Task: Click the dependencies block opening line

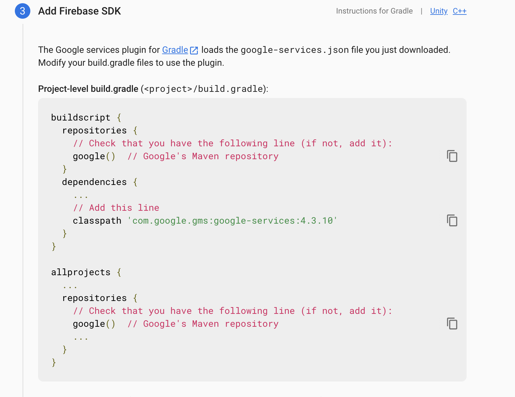Action: pyautogui.click(x=100, y=182)
